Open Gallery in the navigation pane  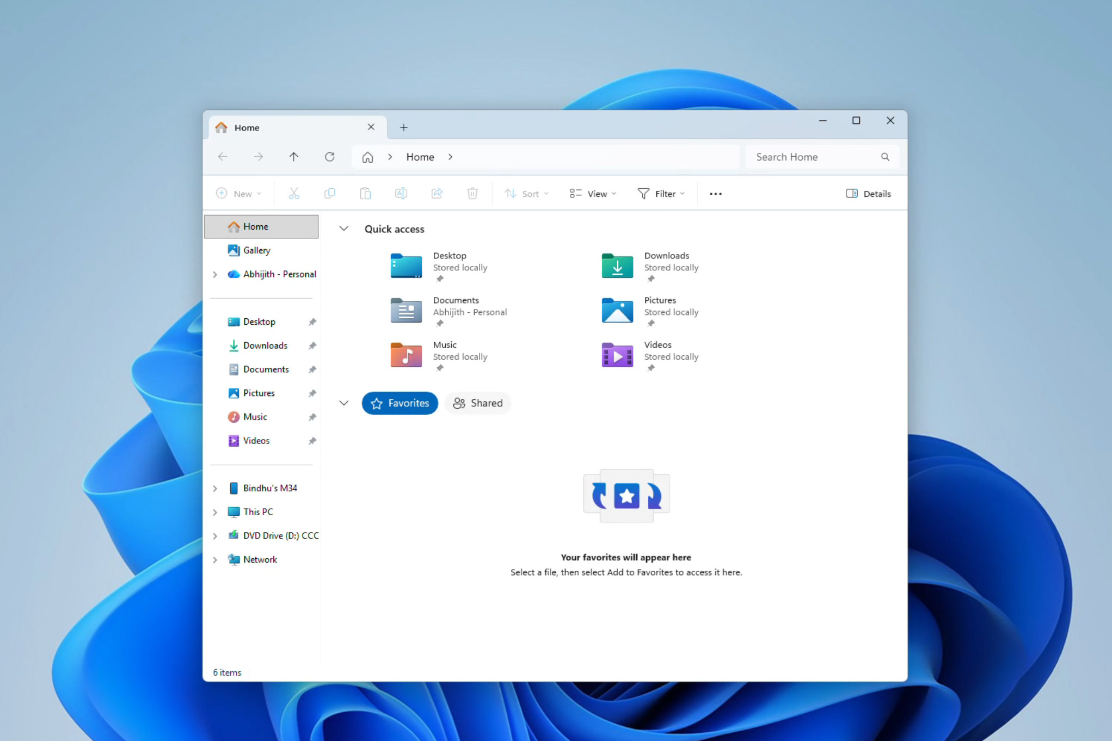256,250
